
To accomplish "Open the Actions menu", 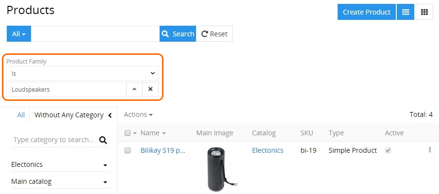I will (138, 114).
